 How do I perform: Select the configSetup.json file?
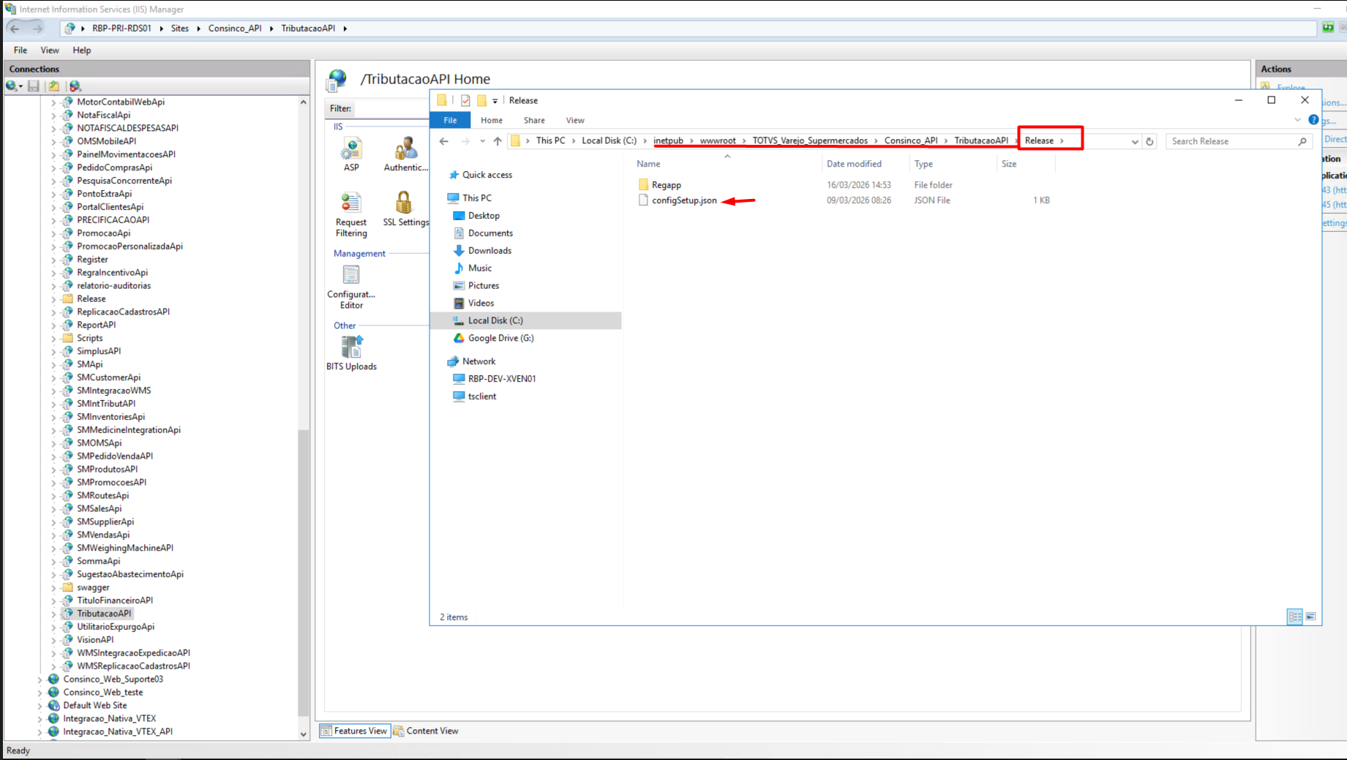[684, 200]
